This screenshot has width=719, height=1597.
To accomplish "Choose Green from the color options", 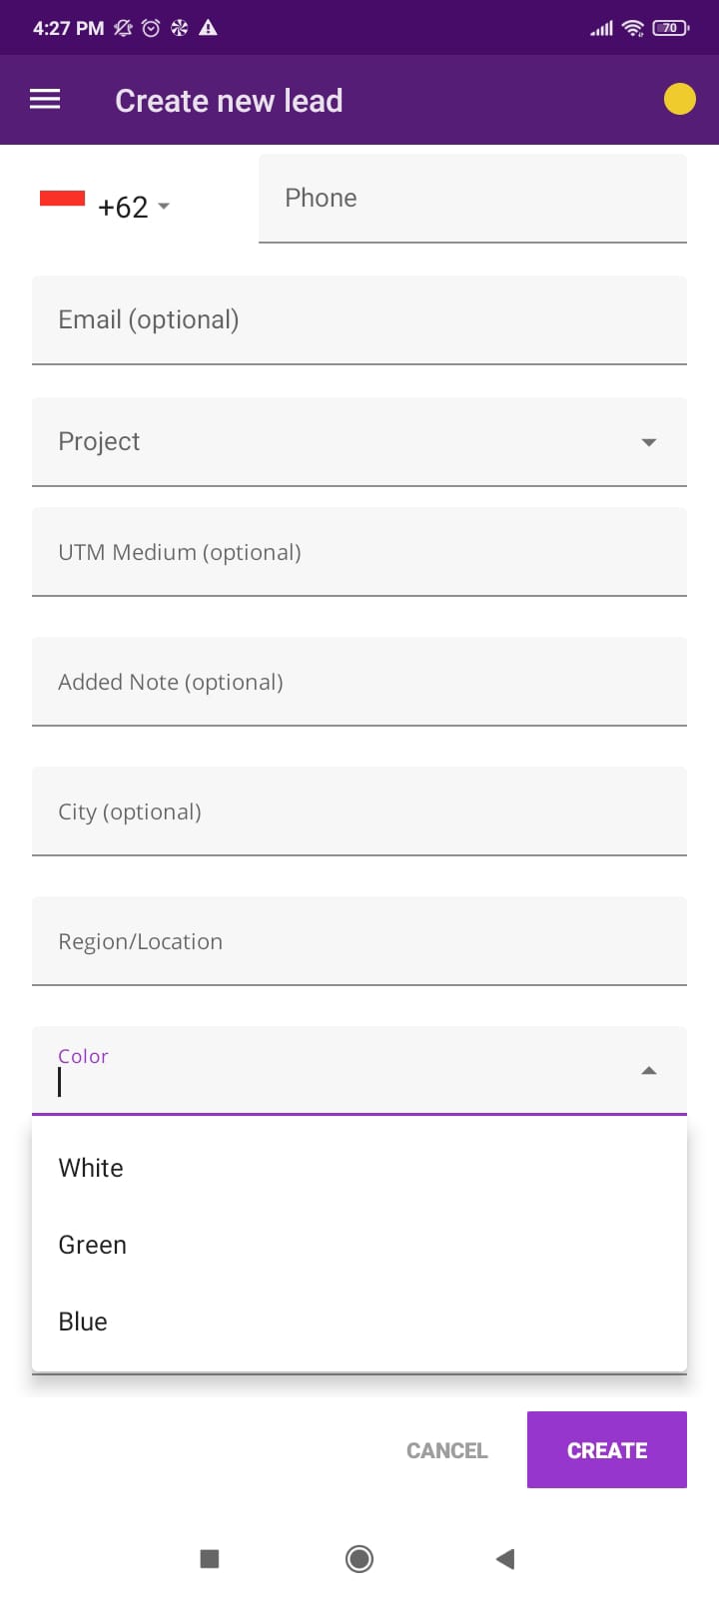I will coord(93,1245).
